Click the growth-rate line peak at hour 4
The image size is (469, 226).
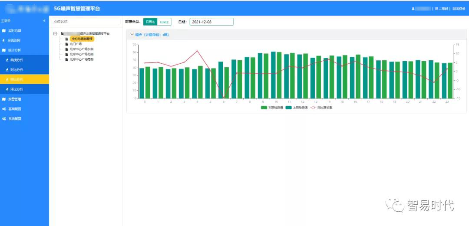[x=197, y=51]
